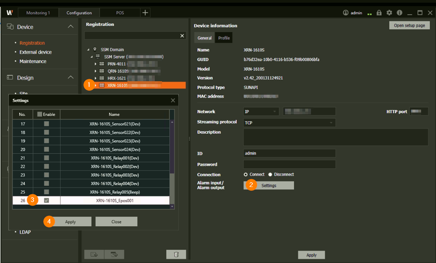The height and width of the screenshot is (263, 436).
Task: Click the admin user account icon
Action: point(346,13)
